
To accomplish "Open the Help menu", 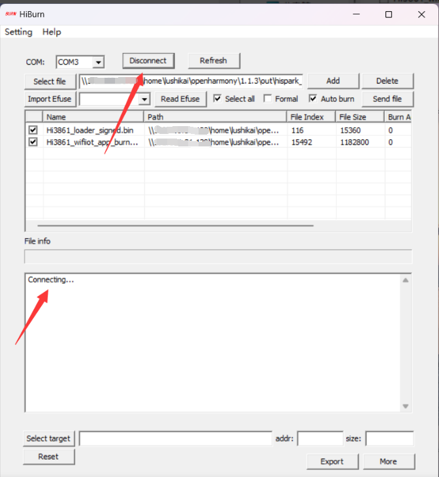I will 52,32.
